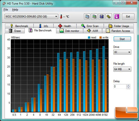Viewport: 139px width, 121px height.
Task: Click the Exit button
Action: (128, 16)
